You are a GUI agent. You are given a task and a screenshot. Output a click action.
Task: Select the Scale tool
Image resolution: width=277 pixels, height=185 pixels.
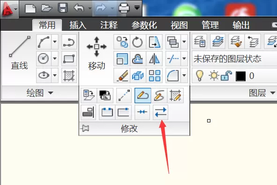(x=122, y=59)
